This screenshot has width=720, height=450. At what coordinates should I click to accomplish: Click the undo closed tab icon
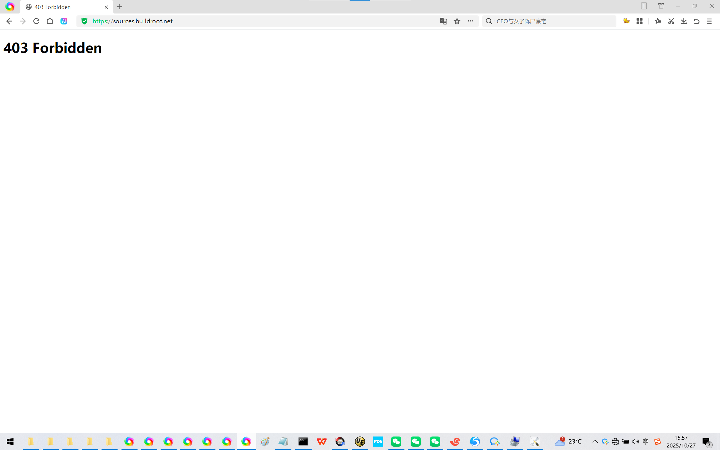point(696,21)
